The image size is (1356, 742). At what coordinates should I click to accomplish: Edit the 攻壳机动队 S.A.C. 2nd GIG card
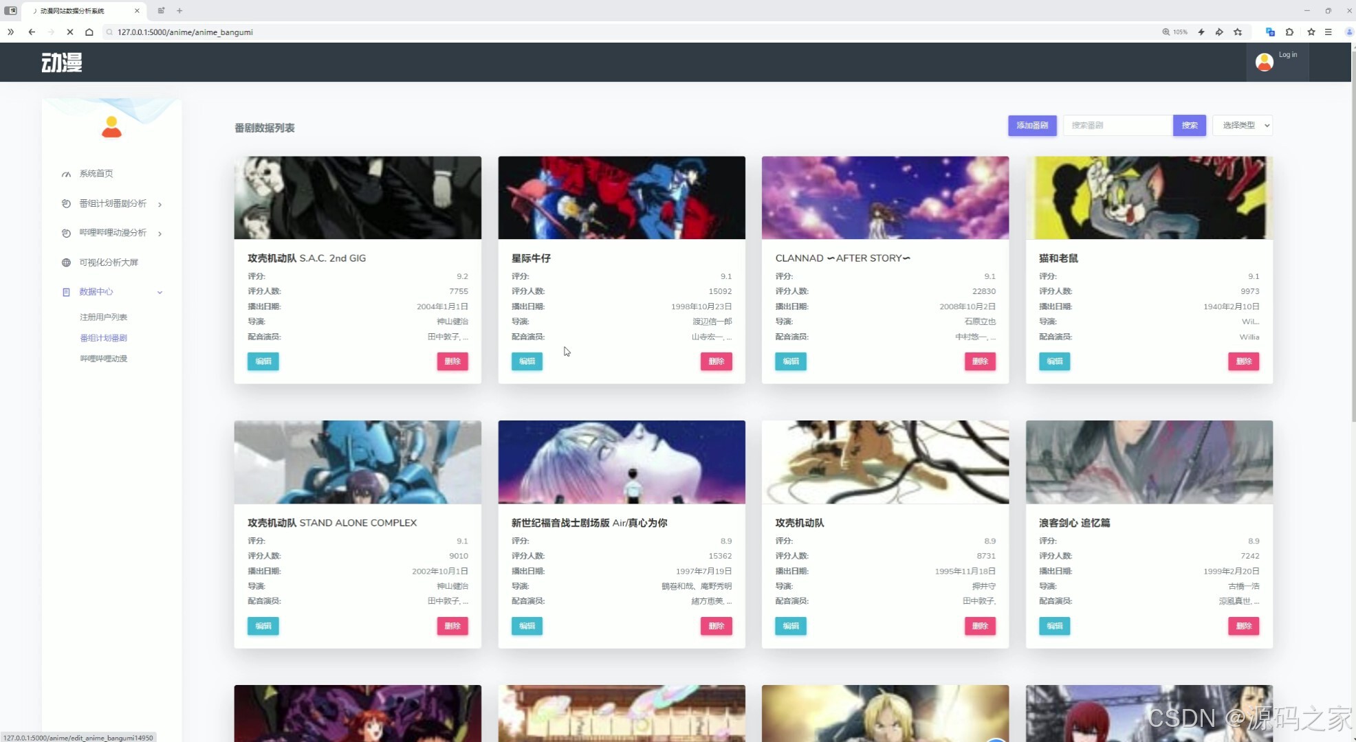coord(263,361)
